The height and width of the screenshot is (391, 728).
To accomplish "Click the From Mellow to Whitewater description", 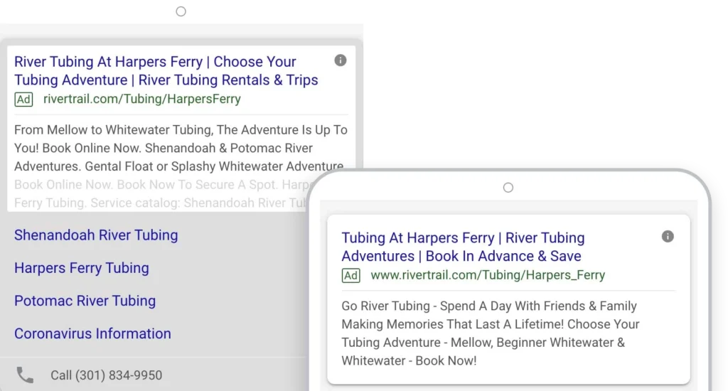I will [181, 148].
